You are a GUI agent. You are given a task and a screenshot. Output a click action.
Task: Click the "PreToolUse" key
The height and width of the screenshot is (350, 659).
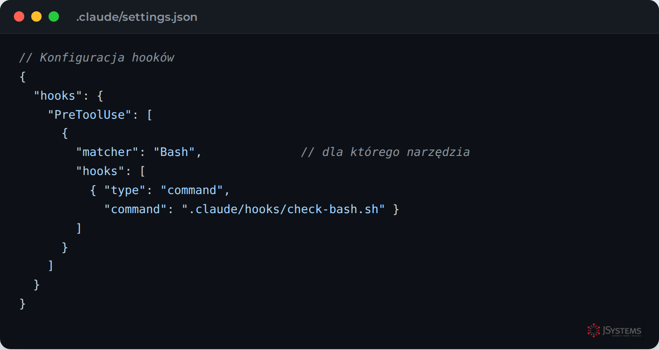point(89,115)
